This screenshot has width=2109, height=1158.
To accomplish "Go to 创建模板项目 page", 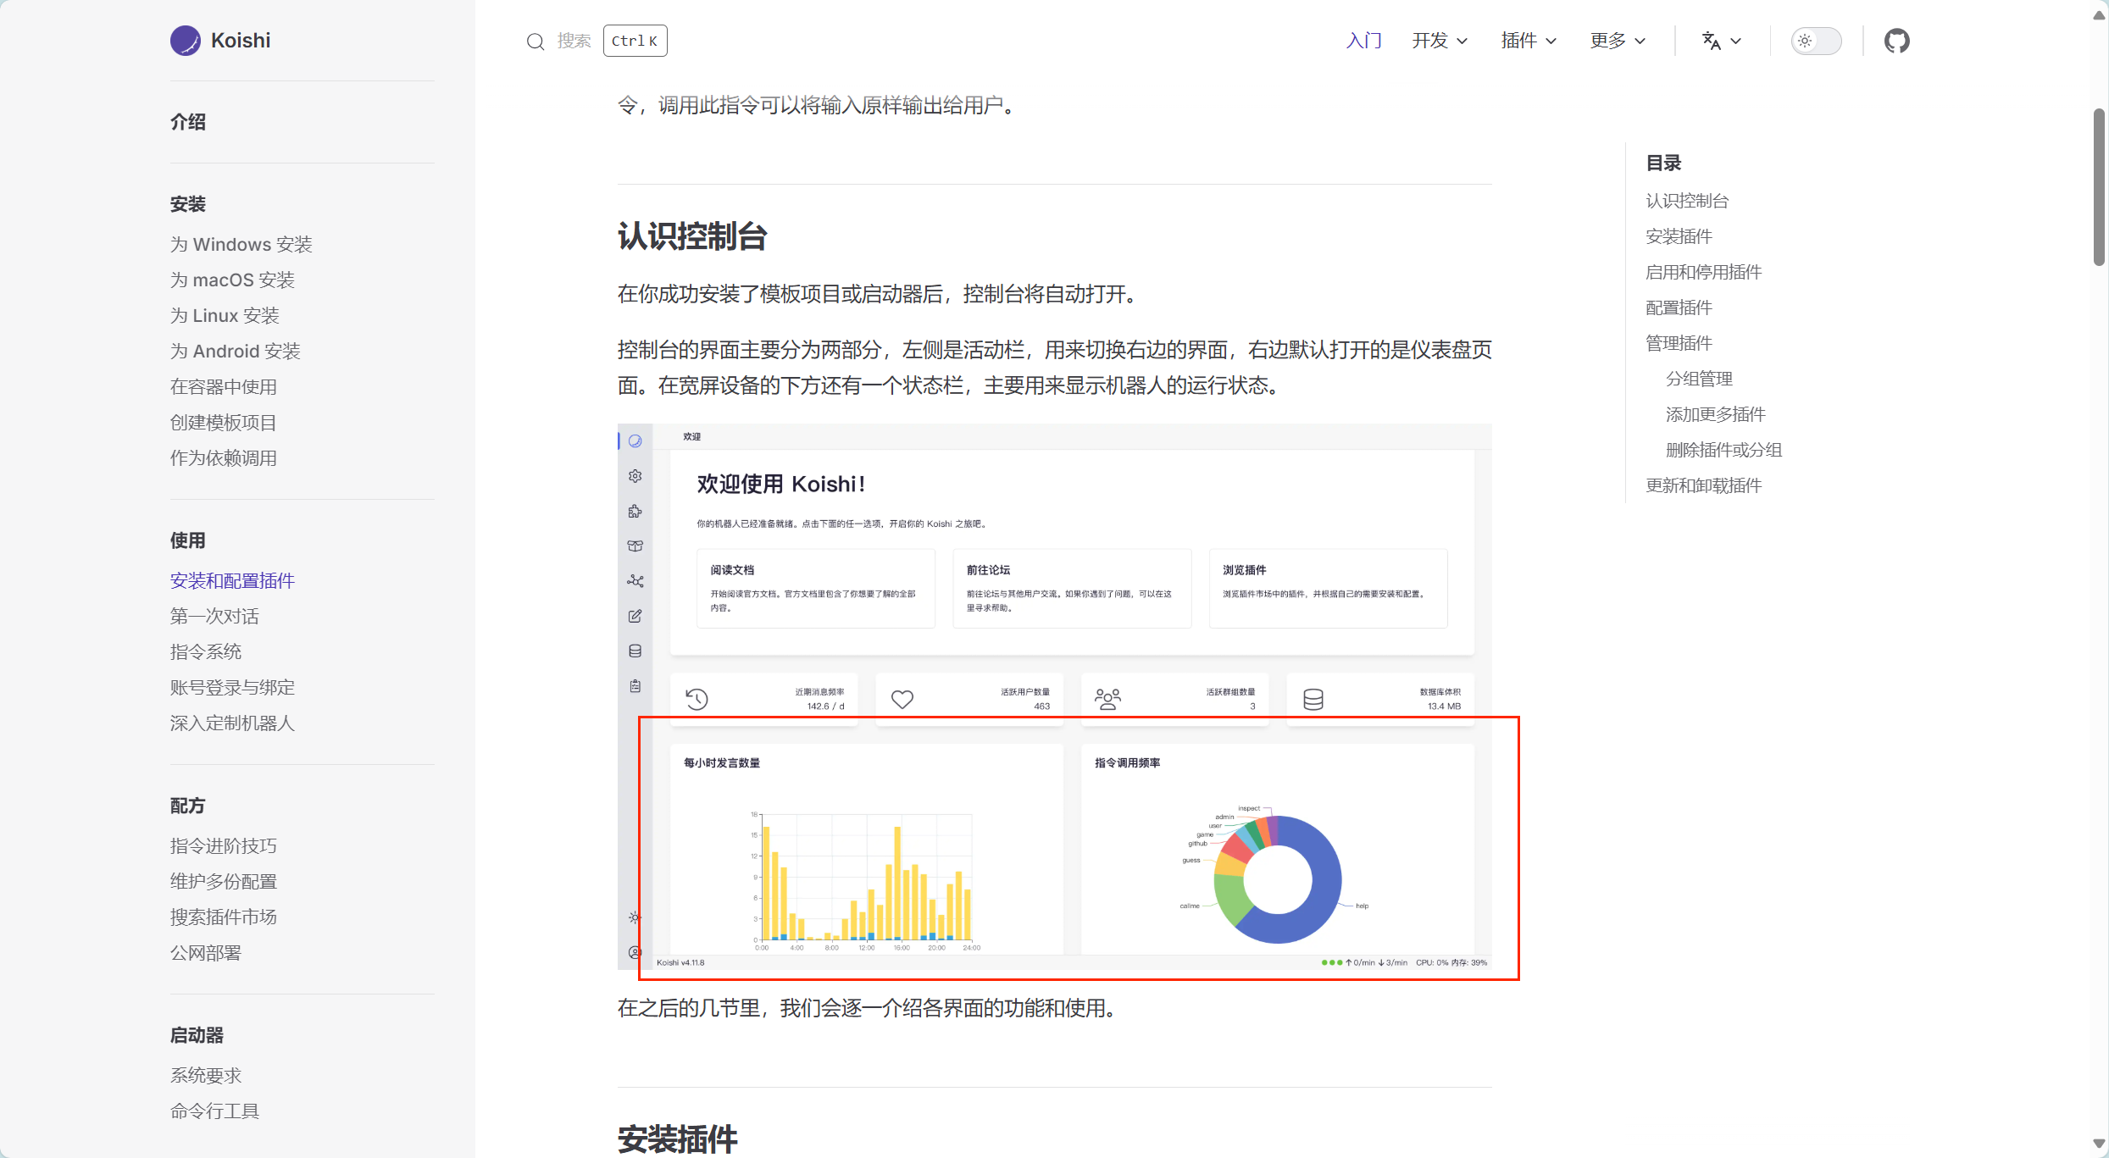I will coord(224,423).
